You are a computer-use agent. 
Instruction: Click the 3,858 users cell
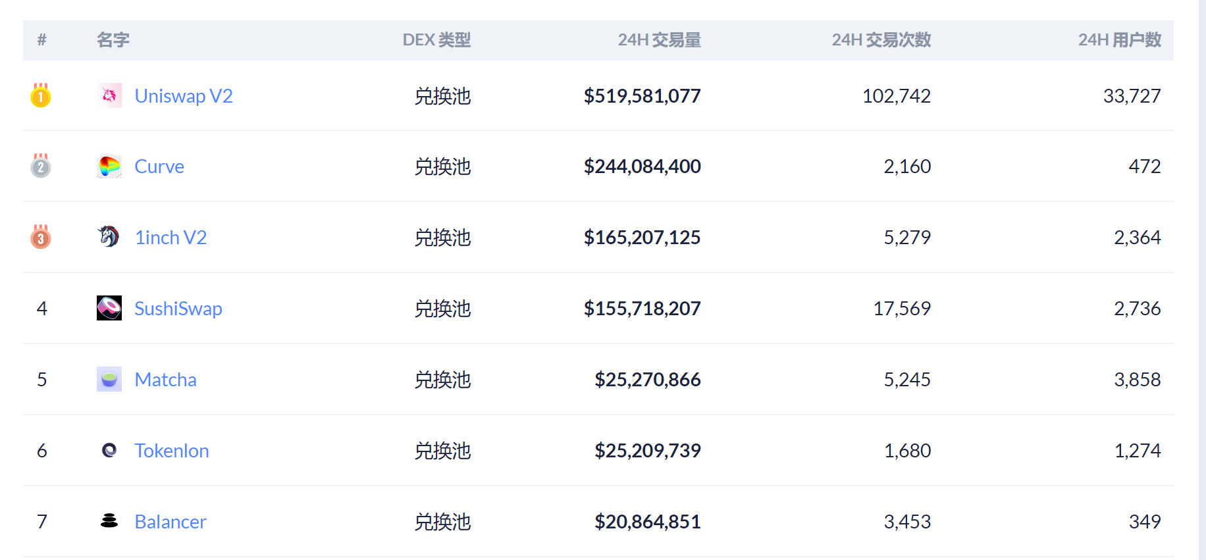pos(1138,380)
